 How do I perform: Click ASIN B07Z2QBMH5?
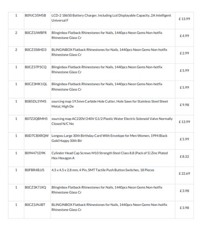coord(36,119)
